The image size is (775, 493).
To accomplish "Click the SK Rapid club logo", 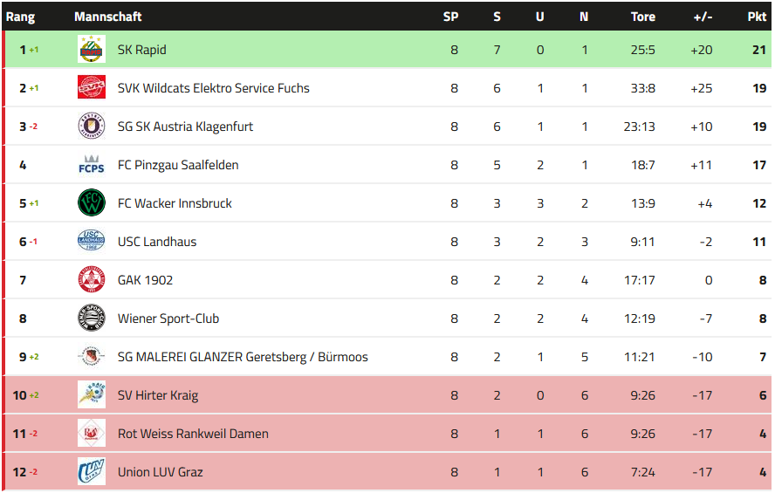I will click(x=91, y=50).
